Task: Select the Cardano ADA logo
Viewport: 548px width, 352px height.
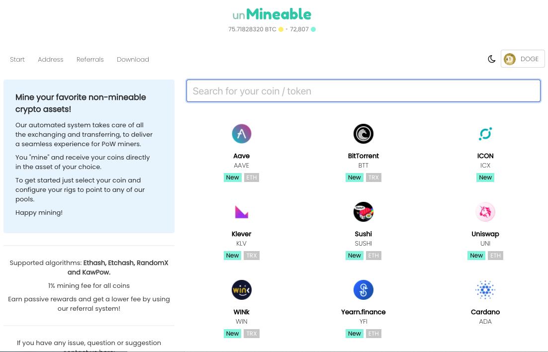Action: click(x=485, y=290)
